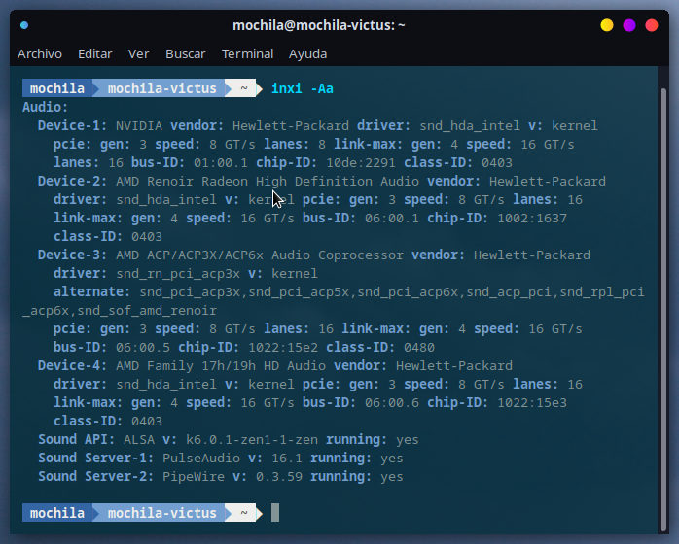Open the Buscar menu
Image resolution: width=679 pixels, height=544 pixels.
point(186,54)
